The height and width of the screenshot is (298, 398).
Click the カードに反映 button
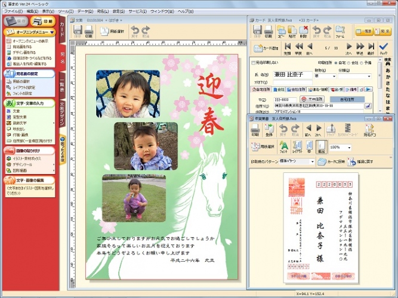(331, 162)
